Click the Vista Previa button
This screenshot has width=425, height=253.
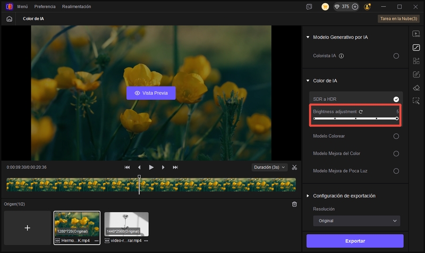click(151, 93)
